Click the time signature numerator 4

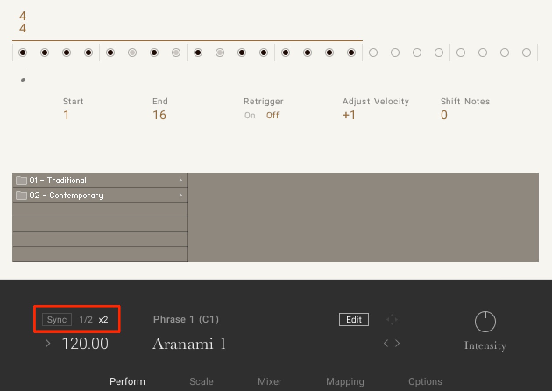[23, 16]
